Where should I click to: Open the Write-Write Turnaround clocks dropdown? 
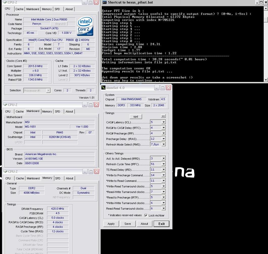pyautogui.click(x=164, y=203)
